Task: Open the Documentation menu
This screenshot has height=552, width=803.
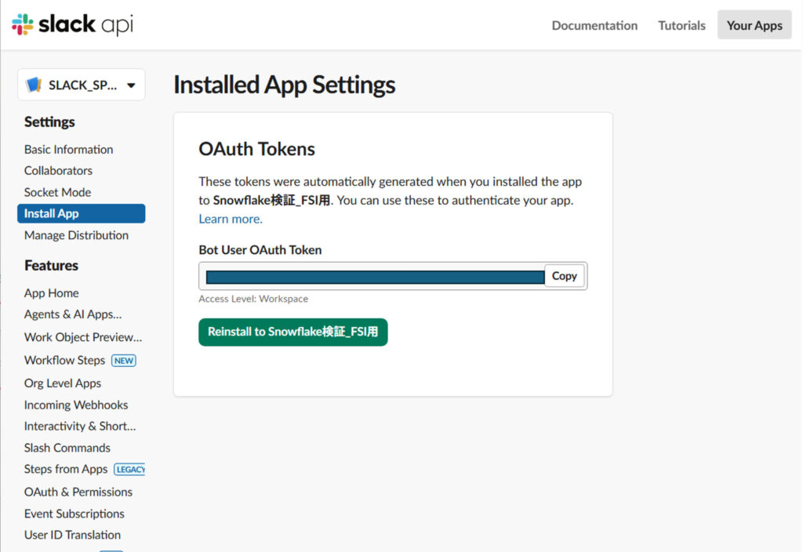Action: pyautogui.click(x=594, y=25)
